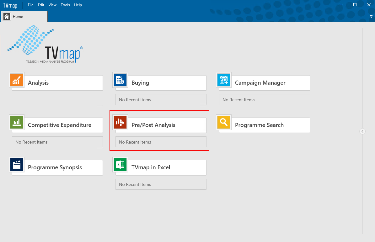Open the Help menu
Image resolution: width=375 pixels, height=242 pixels.
coord(78,5)
